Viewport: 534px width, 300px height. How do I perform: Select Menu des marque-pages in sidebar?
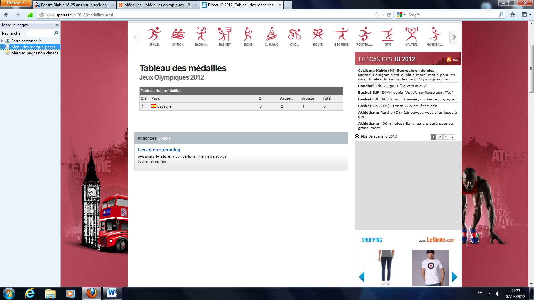point(30,47)
